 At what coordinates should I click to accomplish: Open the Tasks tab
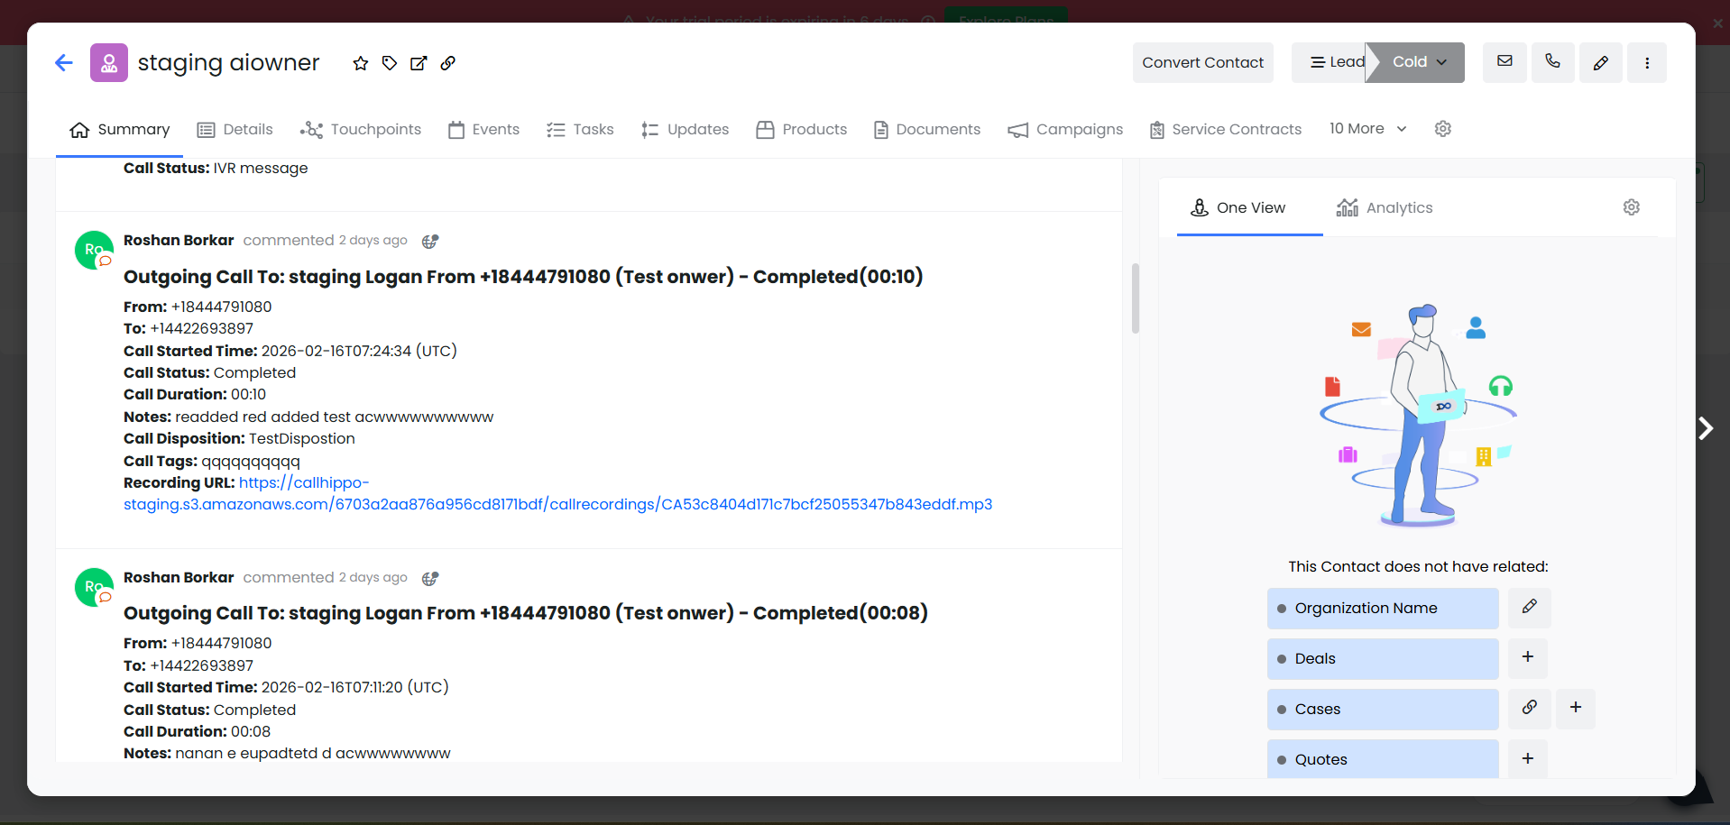[x=580, y=130]
